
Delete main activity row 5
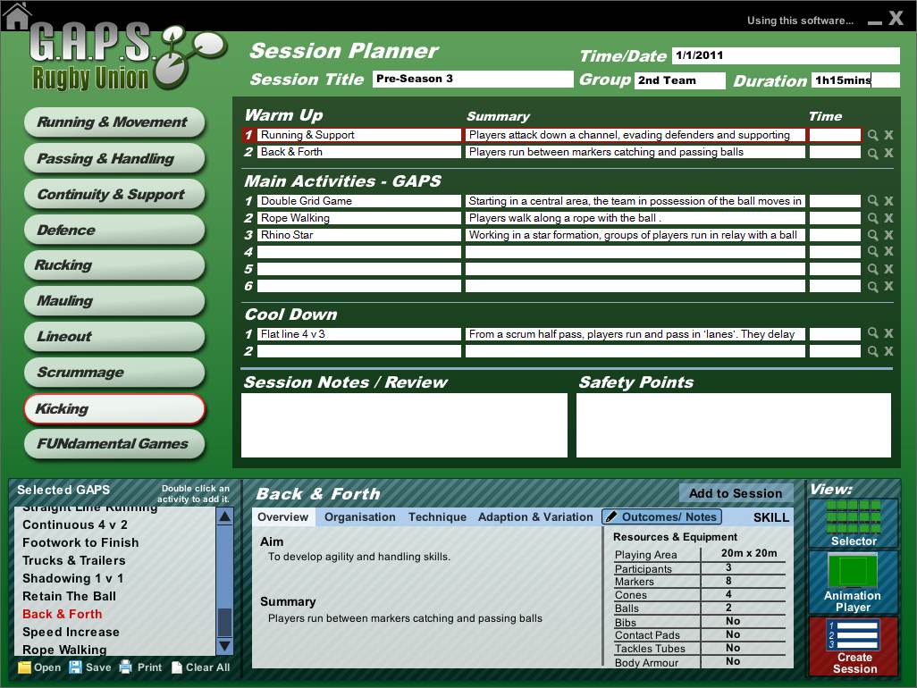coord(889,269)
